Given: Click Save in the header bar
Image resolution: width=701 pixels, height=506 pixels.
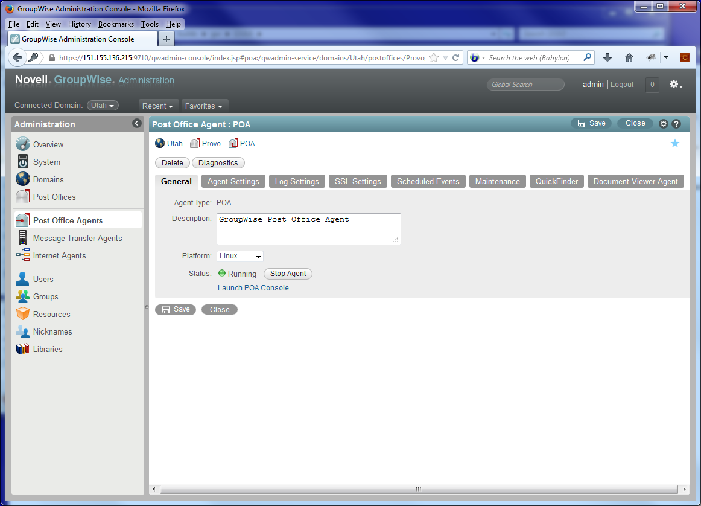Looking at the screenshot, I should (x=591, y=123).
